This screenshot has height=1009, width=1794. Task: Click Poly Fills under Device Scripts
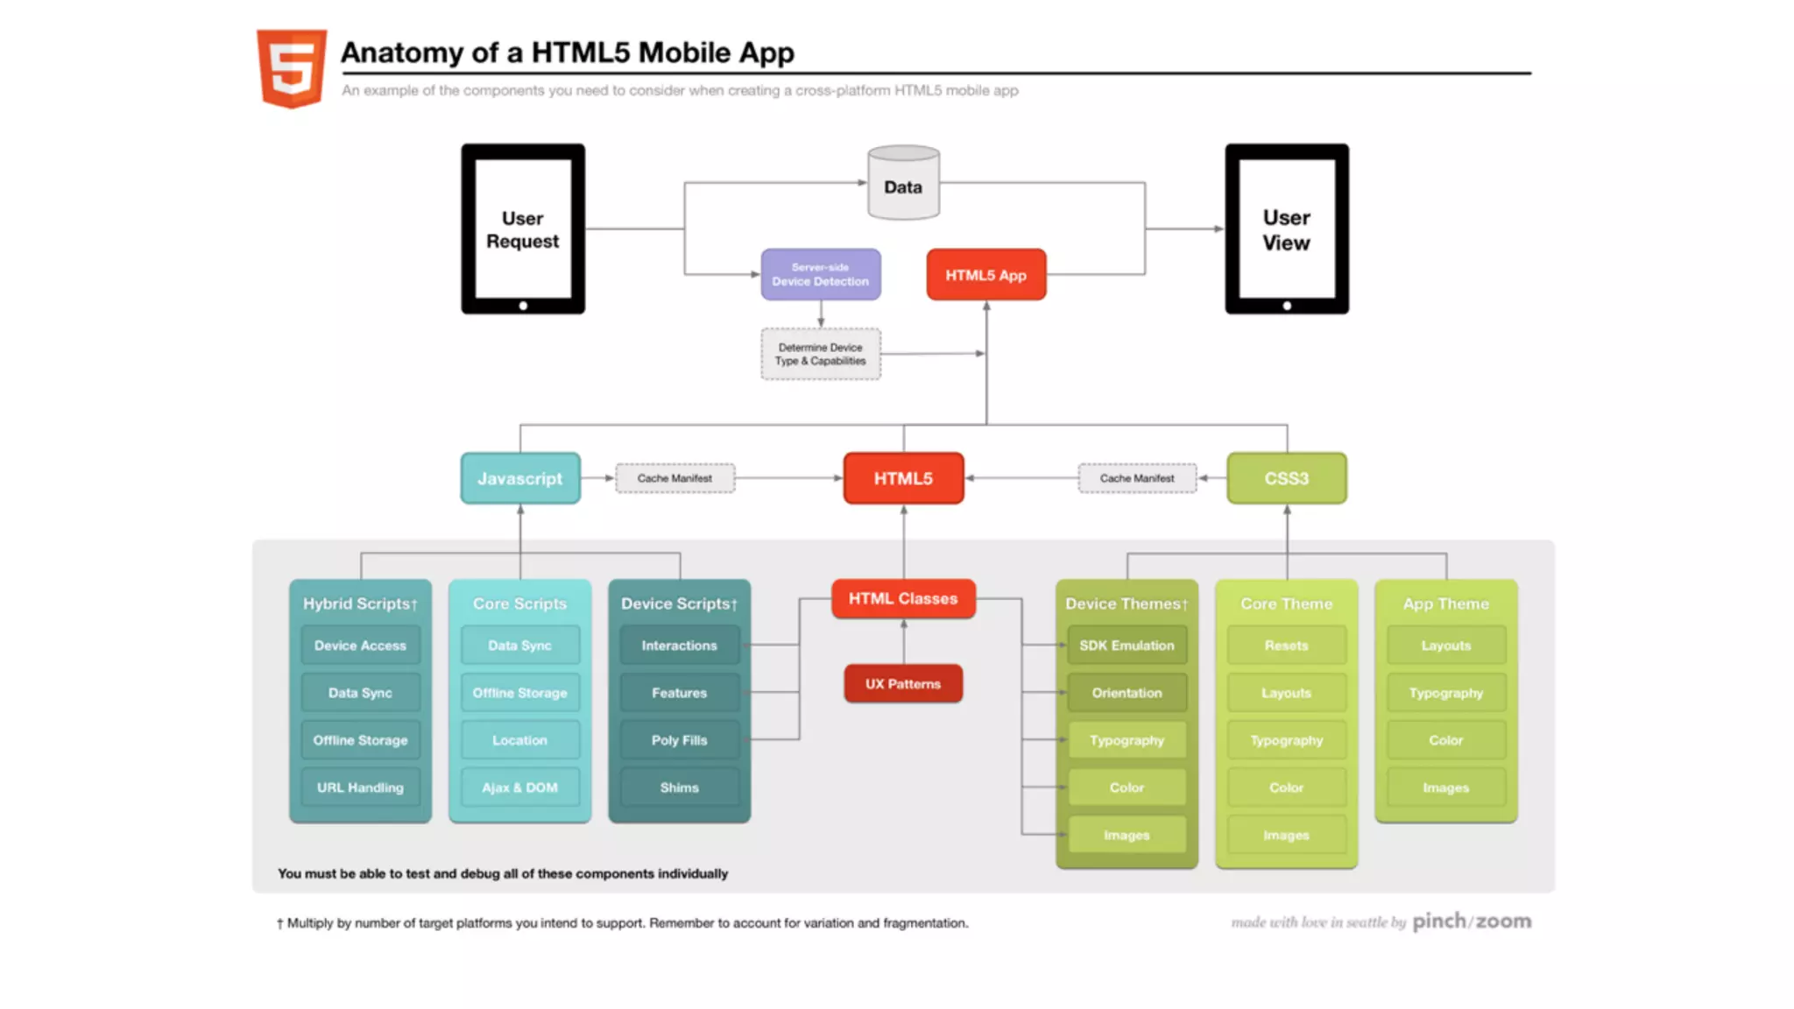pyautogui.click(x=679, y=740)
